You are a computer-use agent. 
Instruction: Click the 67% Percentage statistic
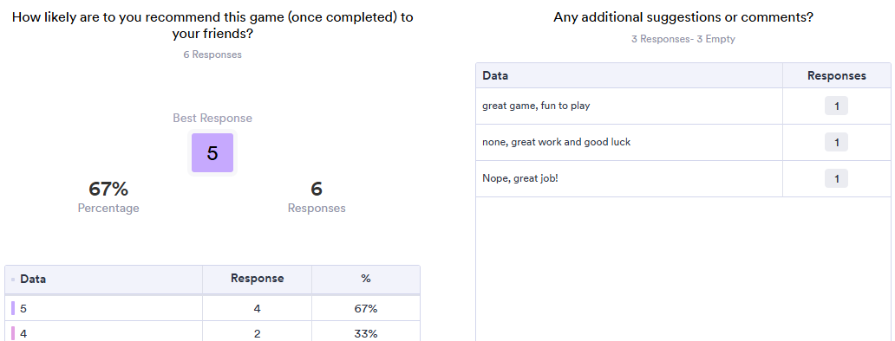click(x=108, y=197)
